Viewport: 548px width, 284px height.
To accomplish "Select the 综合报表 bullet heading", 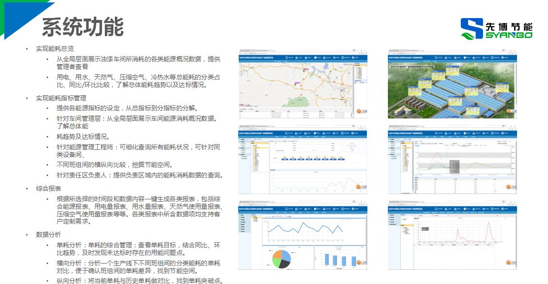I will [x=49, y=188].
